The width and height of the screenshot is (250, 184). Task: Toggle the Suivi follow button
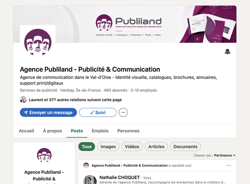coord(98,112)
